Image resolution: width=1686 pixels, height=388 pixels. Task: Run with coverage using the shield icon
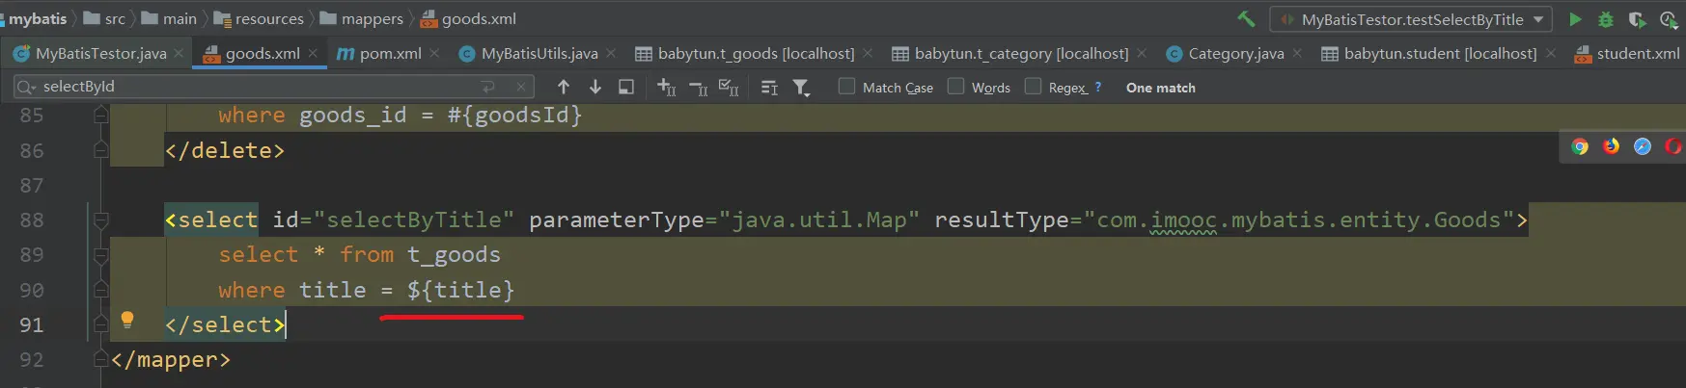coord(1637,19)
